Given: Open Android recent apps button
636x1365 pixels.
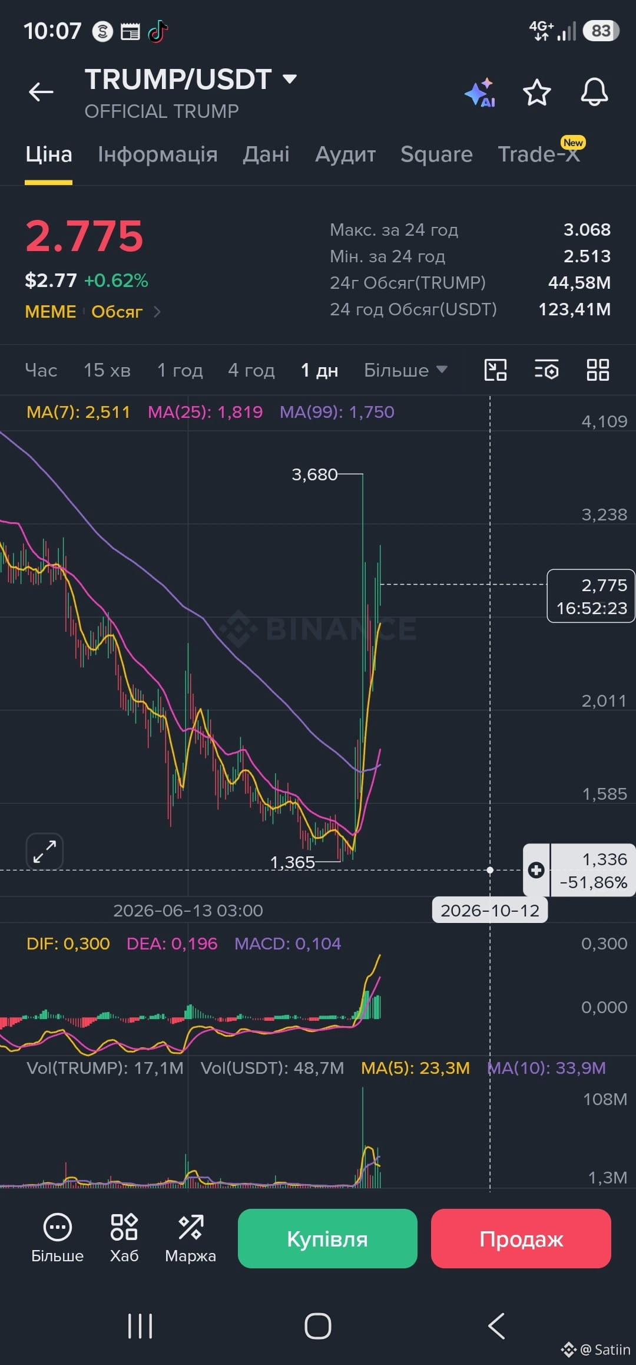Looking at the screenshot, I should coord(140,1326).
